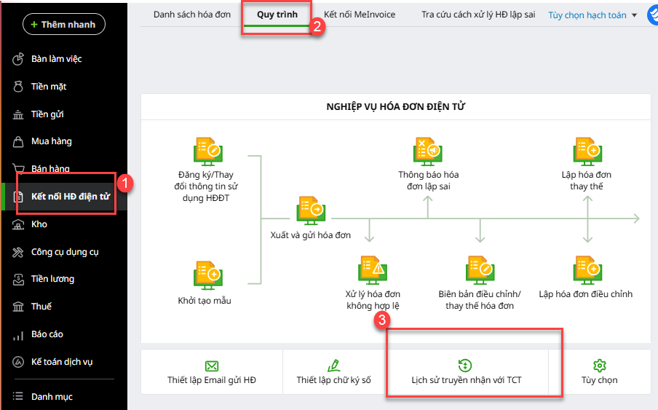Switch to the Quy trình tab
Image resolution: width=658 pixels, height=410 pixels.
(277, 15)
